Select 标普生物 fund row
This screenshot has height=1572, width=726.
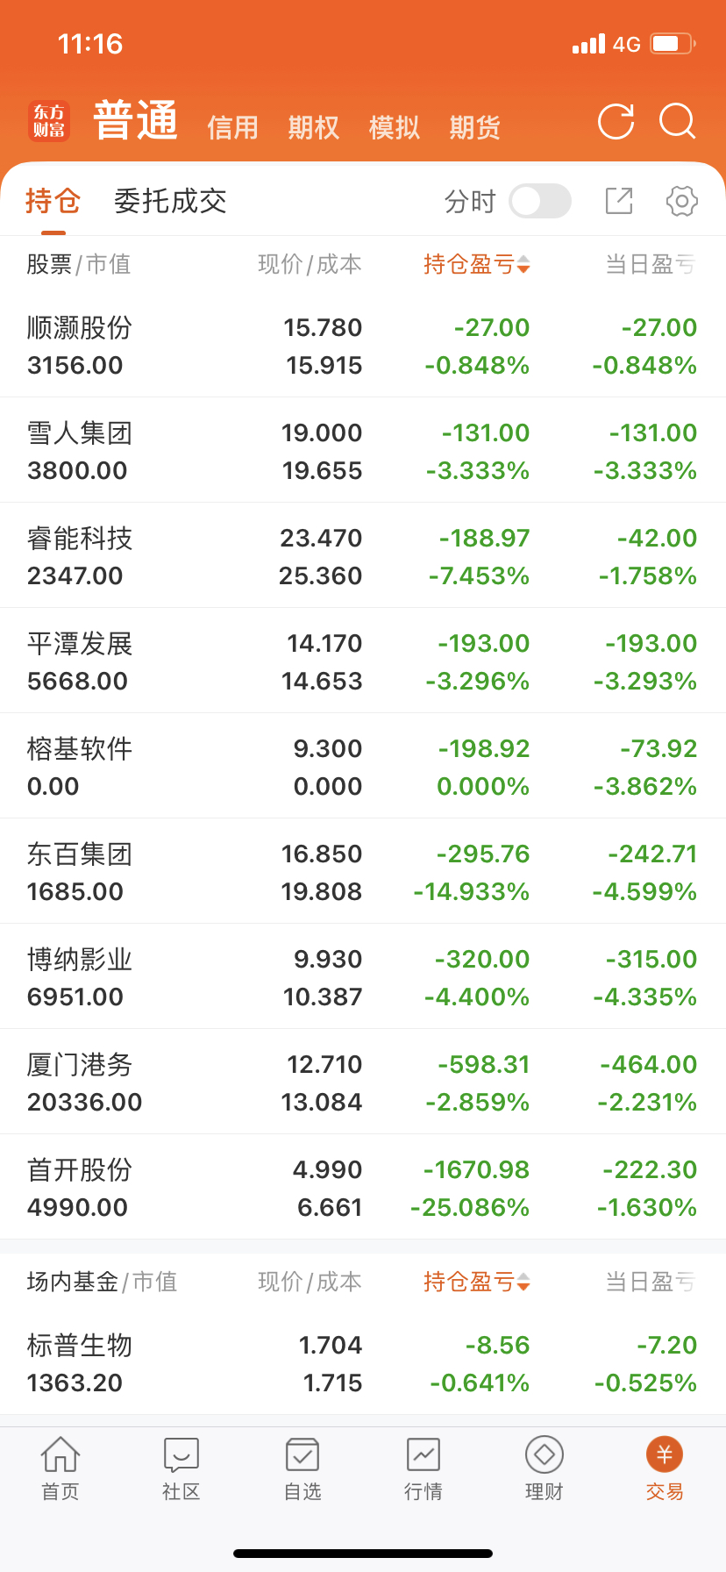click(x=363, y=1362)
